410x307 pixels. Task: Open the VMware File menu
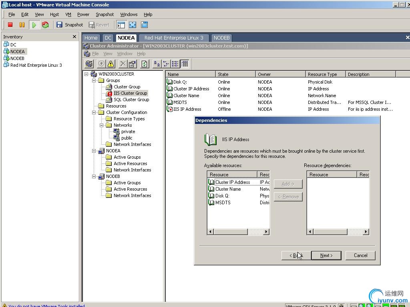[12, 14]
